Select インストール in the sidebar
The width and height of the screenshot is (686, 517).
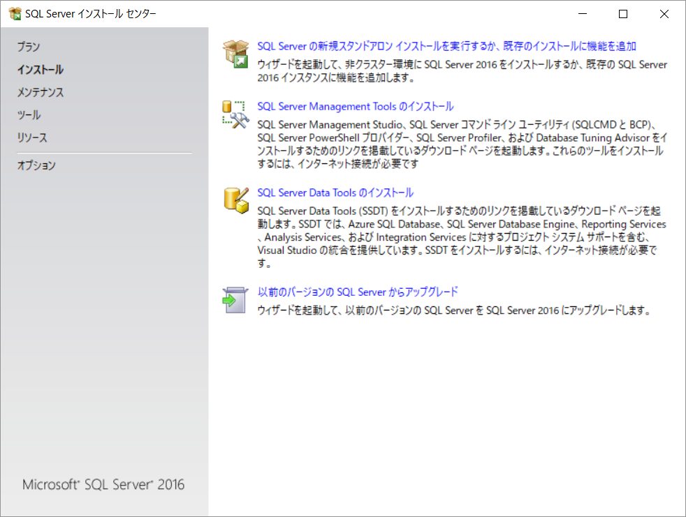(x=41, y=70)
